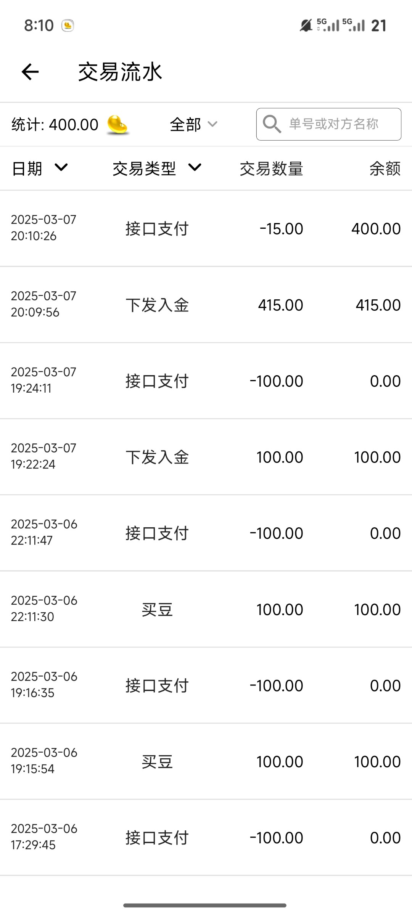Open the -15.00 接口支付 transaction at 20:10:26

pos(206,228)
